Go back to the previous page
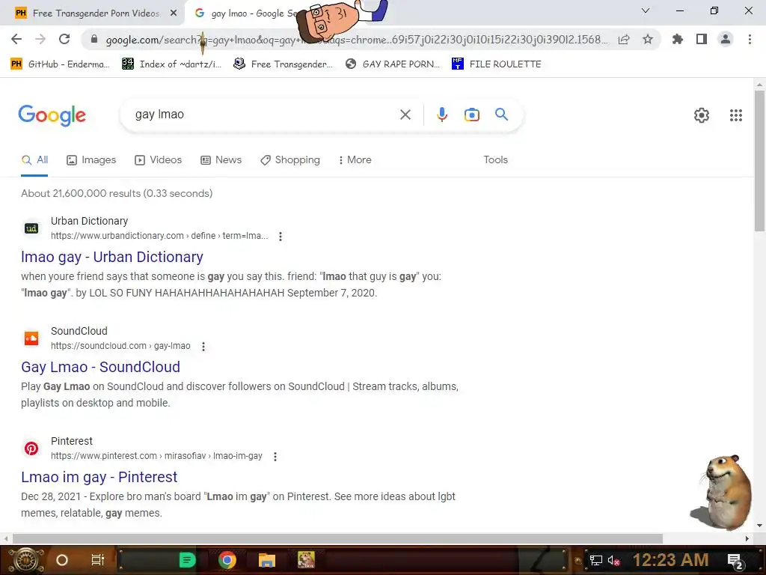 pos(16,39)
